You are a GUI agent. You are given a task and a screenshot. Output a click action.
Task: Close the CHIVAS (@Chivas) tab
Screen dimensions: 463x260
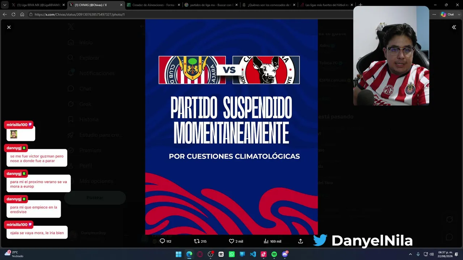click(121, 5)
